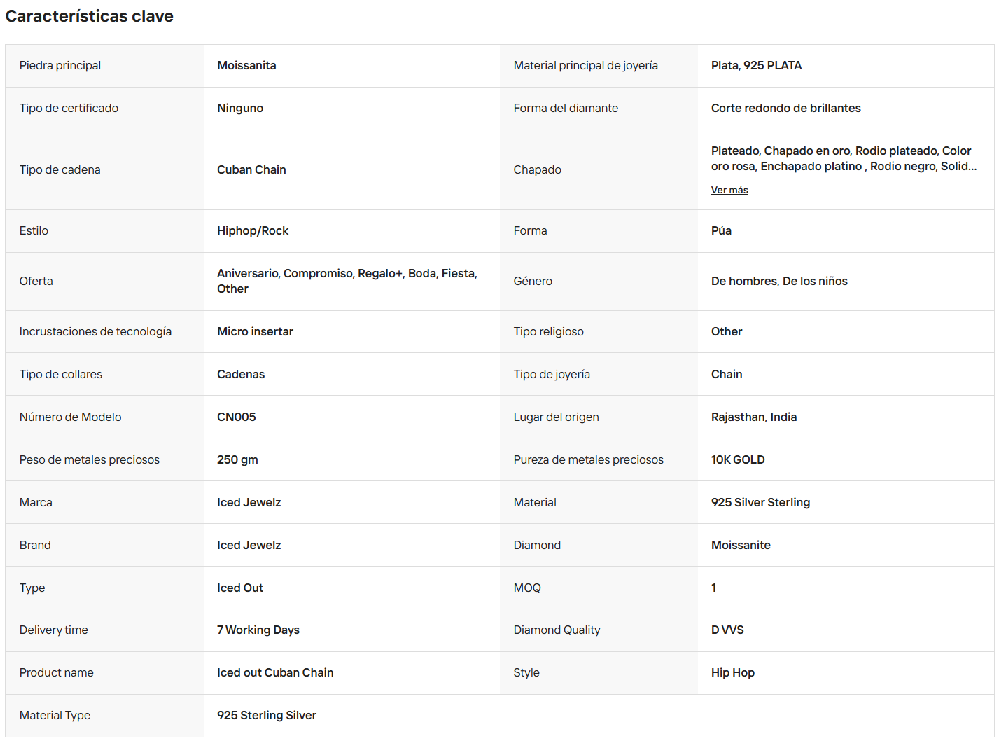This screenshot has height=748, width=999.
Task: Click the '10K GOLD' purity value
Action: (x=738, y=459)
